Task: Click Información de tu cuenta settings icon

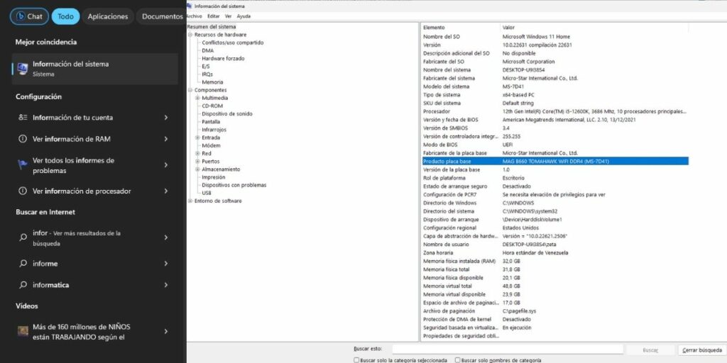Action: (x=23, y=118)
